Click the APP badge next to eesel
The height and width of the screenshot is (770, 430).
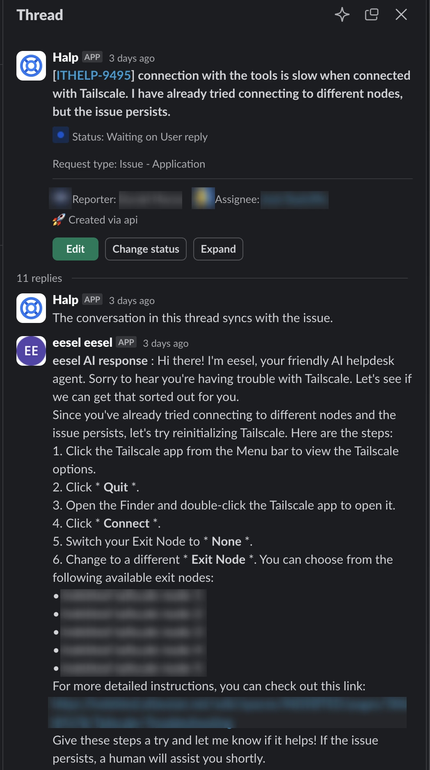[126, 342]
